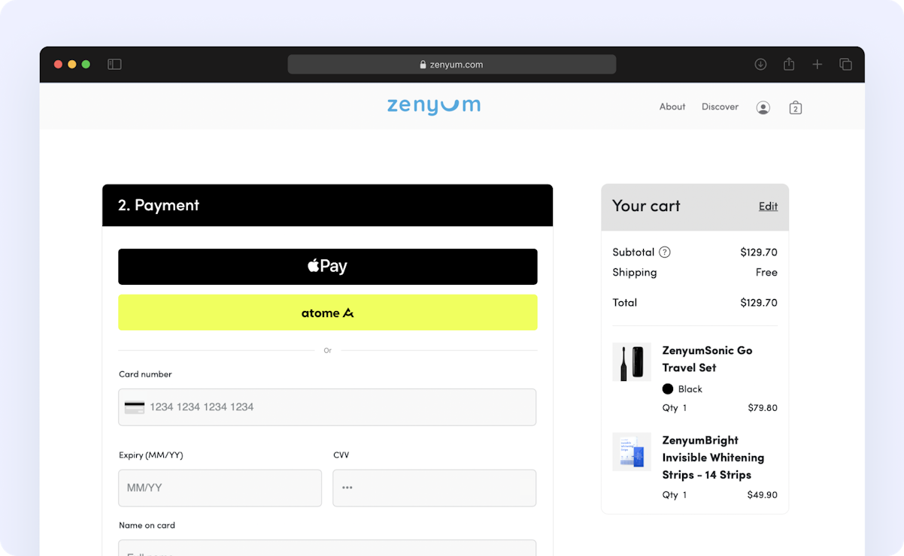
Task: Select ZenyumBright Invisible Whitening Strips title
Action: click(x=713, y=458)
